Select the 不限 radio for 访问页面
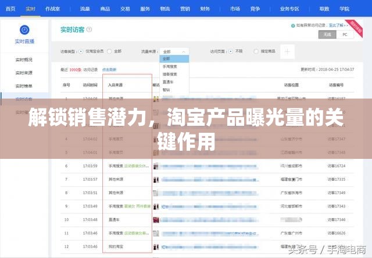This screenshot has height=258, width=372. point(231,52)
